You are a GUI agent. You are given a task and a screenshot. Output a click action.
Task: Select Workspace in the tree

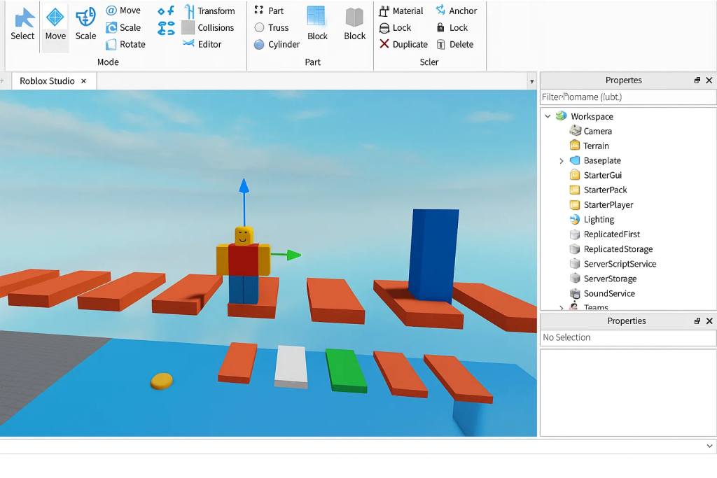click(x=592, y=117)
